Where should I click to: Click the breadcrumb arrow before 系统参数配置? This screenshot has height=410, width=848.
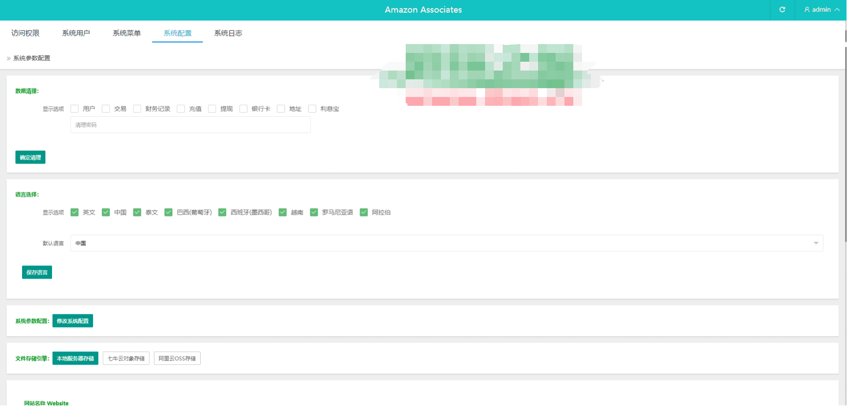[8, 59]
